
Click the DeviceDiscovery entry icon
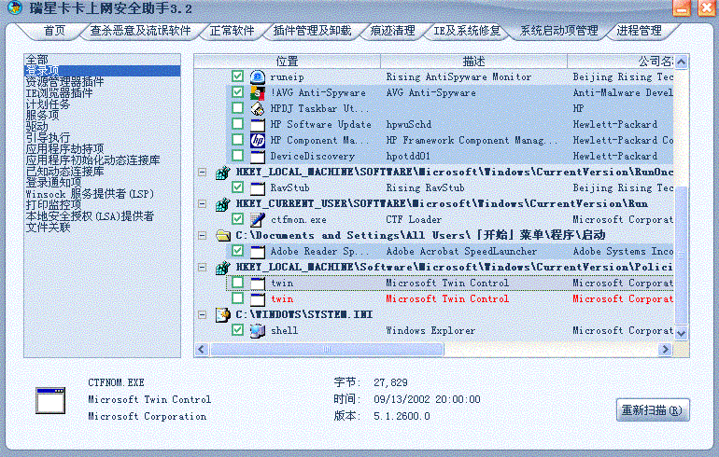[257, 156]
